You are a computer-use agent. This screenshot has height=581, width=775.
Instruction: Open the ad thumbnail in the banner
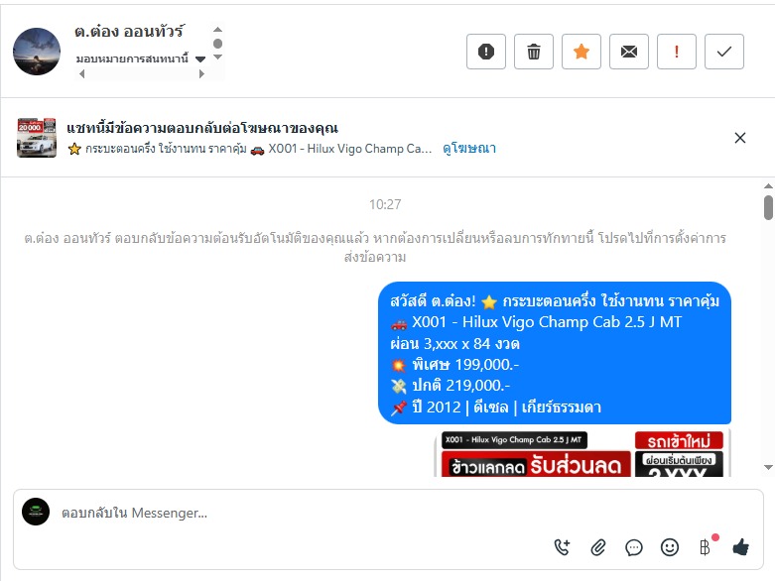click(37, 138)
